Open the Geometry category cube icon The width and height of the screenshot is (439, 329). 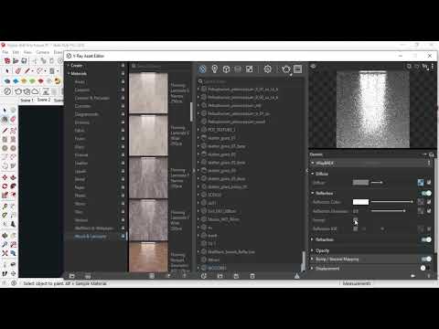226,69
